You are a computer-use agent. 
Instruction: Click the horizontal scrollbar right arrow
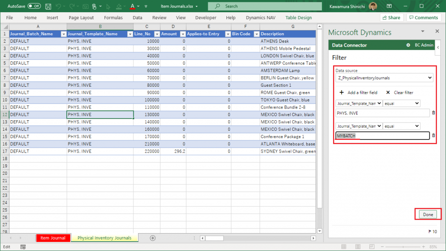(313, 238)
